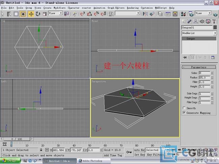This screenshot has height=164, width=219.
Task: Expand the Modifier List dropdown
Action: [199, 33]
